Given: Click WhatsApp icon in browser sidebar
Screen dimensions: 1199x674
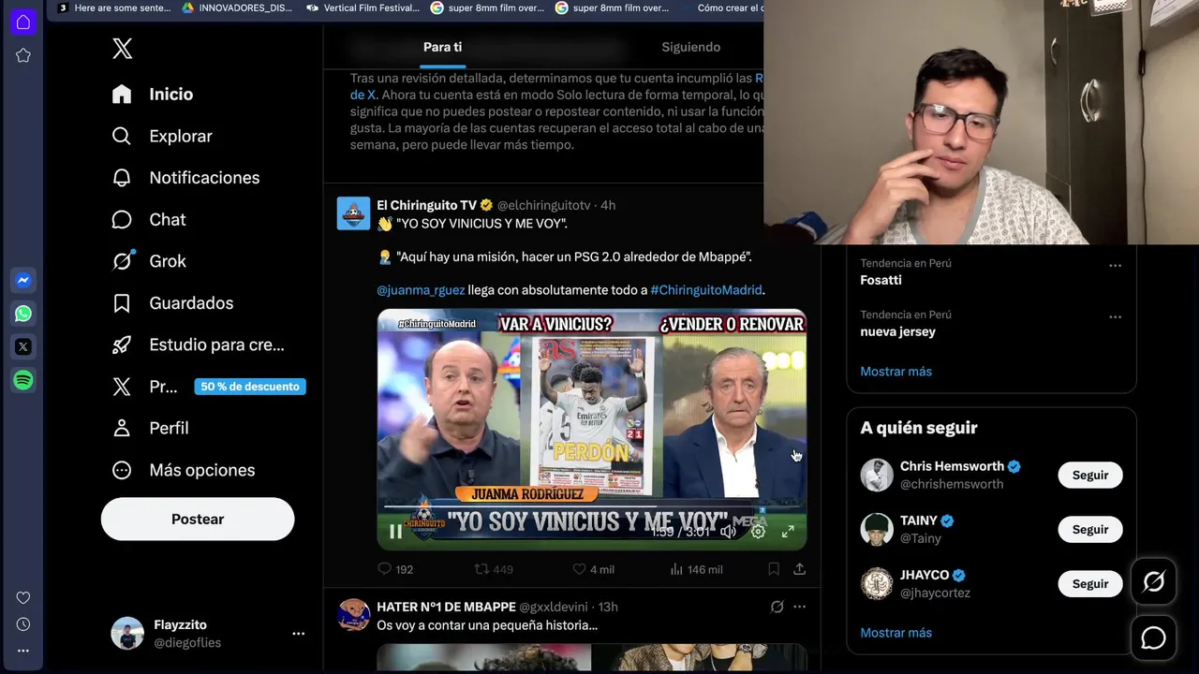Looking at the screenshot, I should (23, 314).
